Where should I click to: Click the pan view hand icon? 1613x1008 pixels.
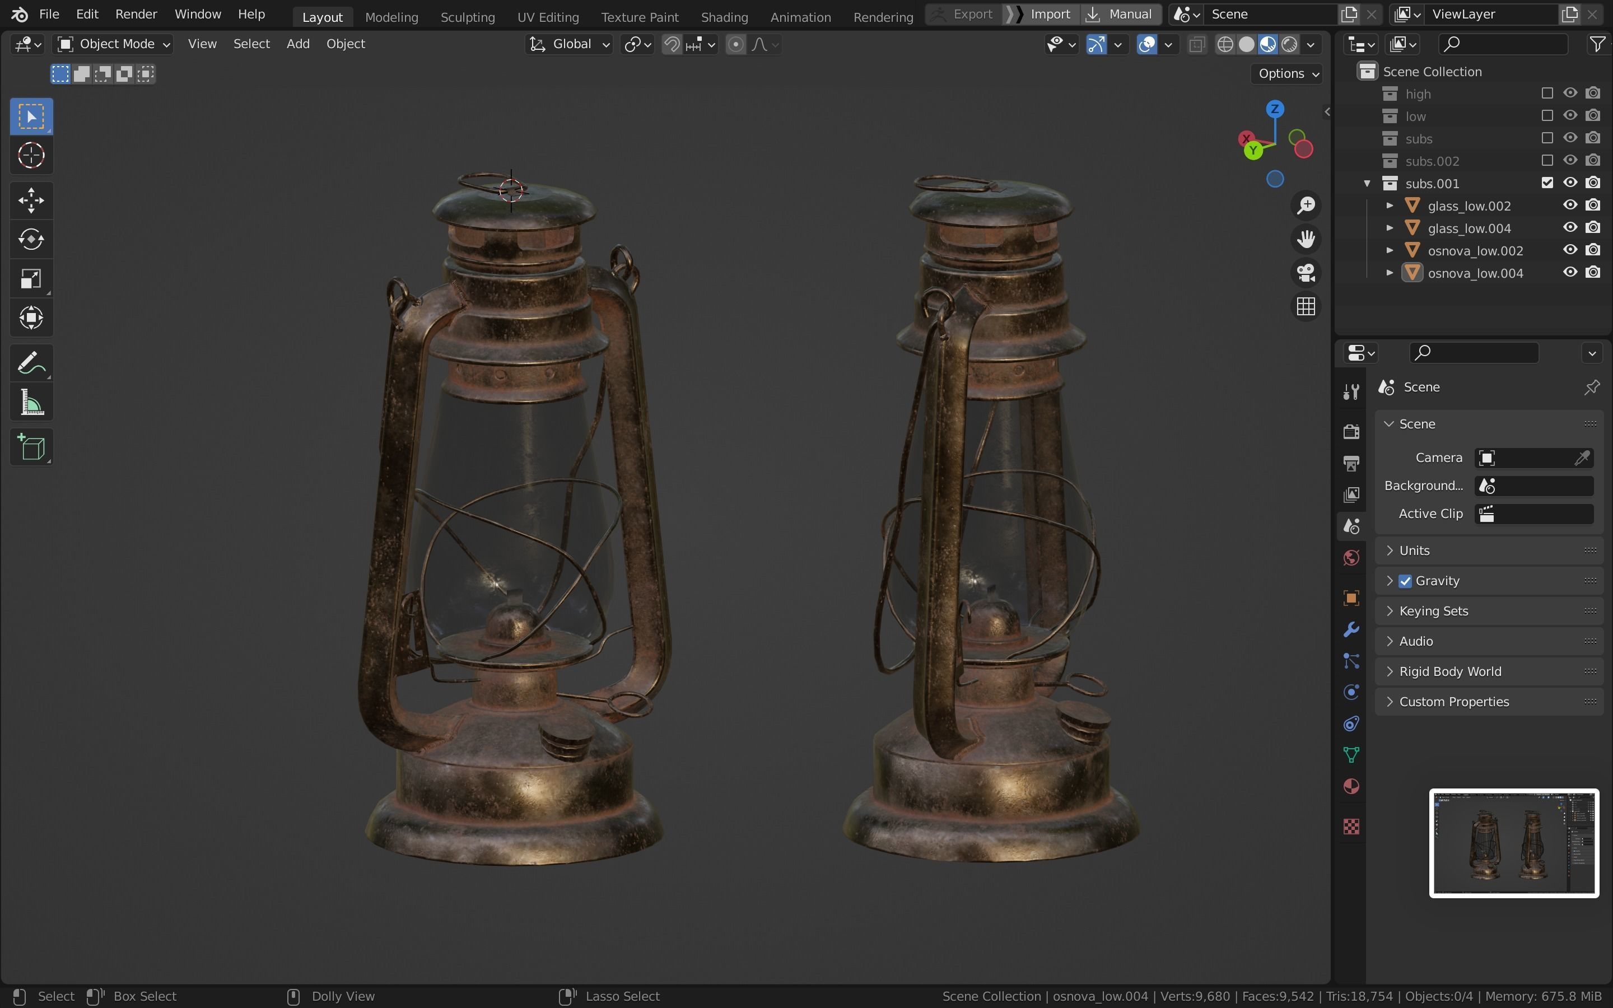pyautogui.click(x=1306, y=239)
